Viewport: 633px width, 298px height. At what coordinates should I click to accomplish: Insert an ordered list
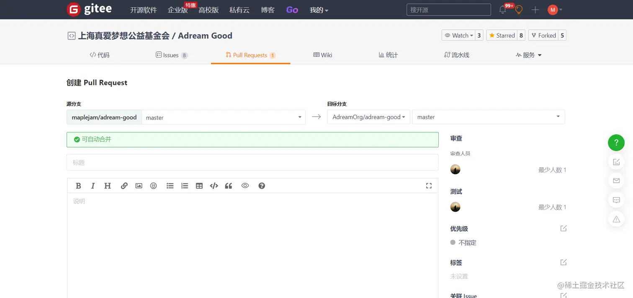click(x=185, y=186)
